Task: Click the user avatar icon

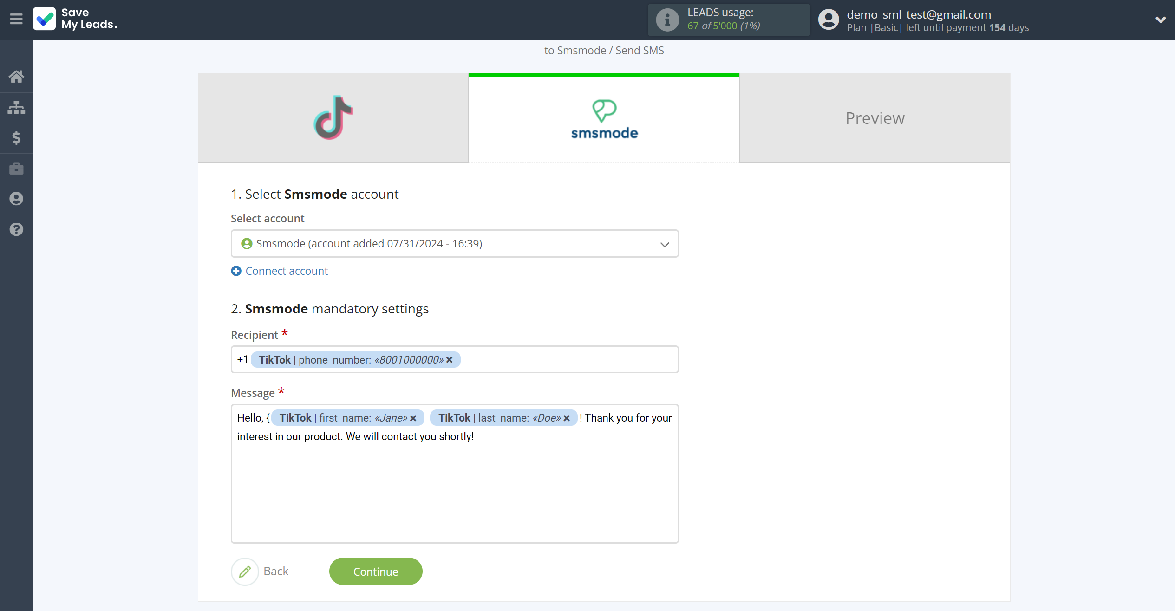Action: click(x=829, y=19)
